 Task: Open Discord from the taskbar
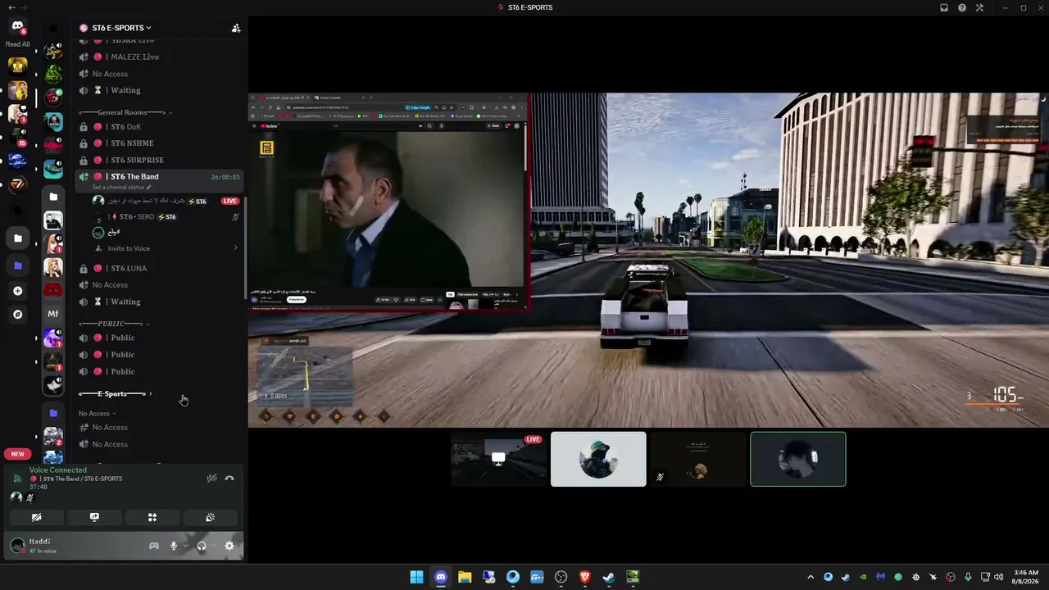(x=441, y=577)
